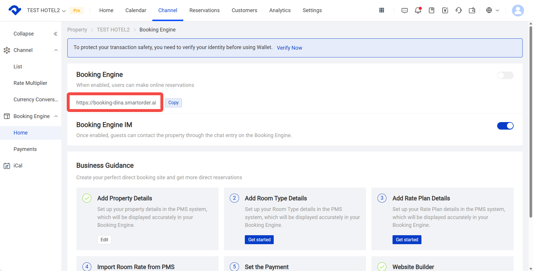Click the booking-dina.smartorder.ai URL text
This screenshot has height=271, width=533.
116,103
